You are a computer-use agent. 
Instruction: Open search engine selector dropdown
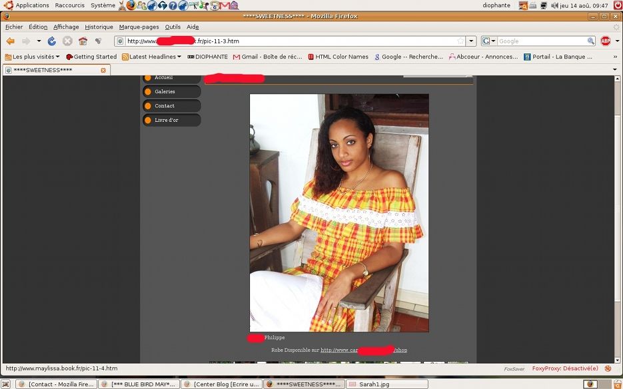coord(489,41)
